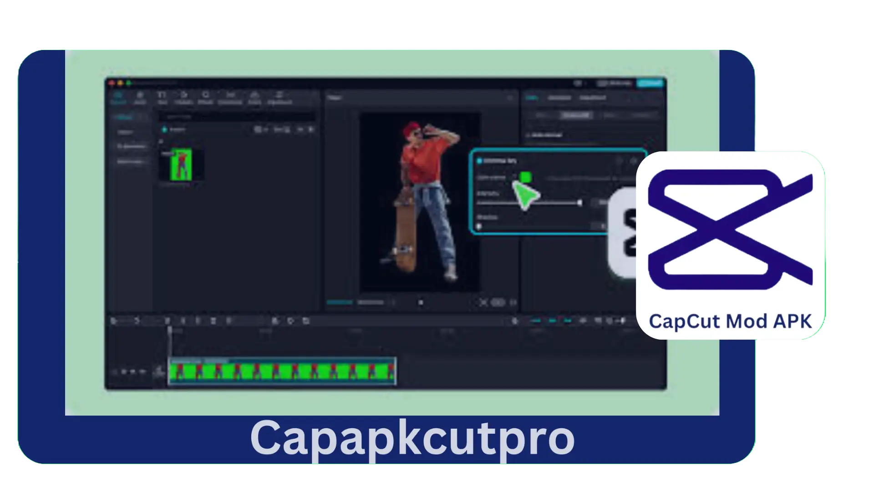Click the Shadow slider handle
Viewport: 874px width, 491px height.
pos(479,226)
